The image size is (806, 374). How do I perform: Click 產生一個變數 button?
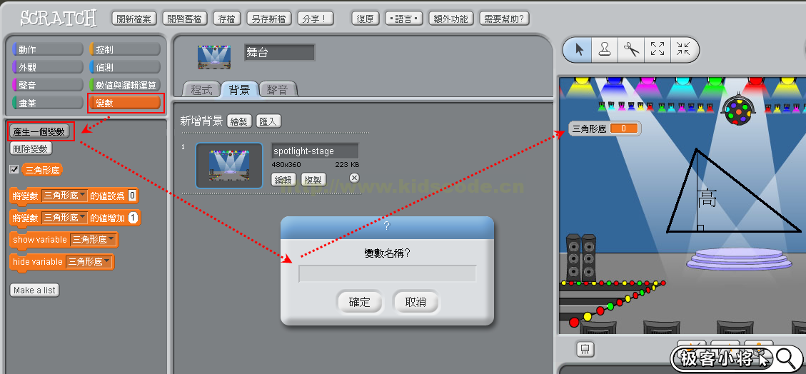tap(41, 131)
